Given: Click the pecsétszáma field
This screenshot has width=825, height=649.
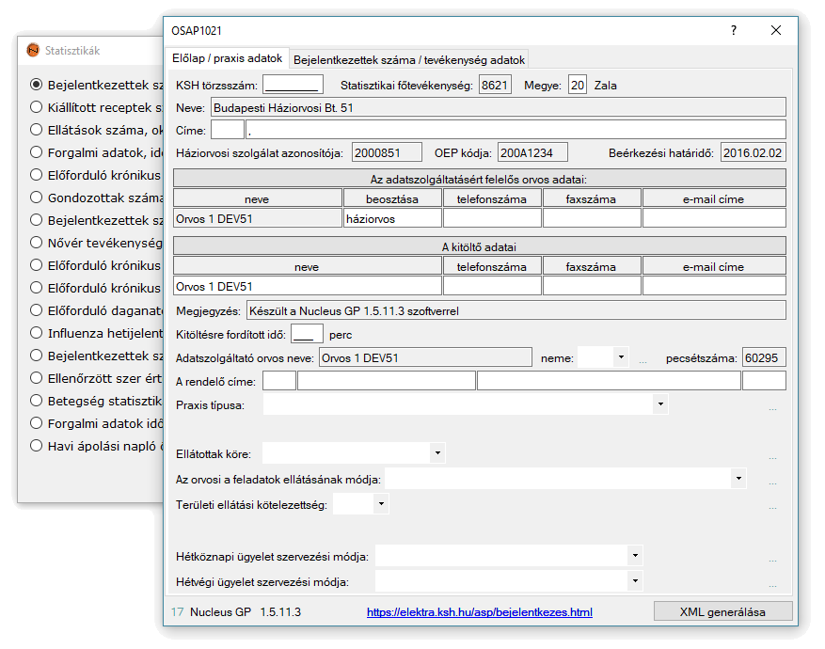Looking at the screenshot, I should pyautogui.click(x=764, y=357).
